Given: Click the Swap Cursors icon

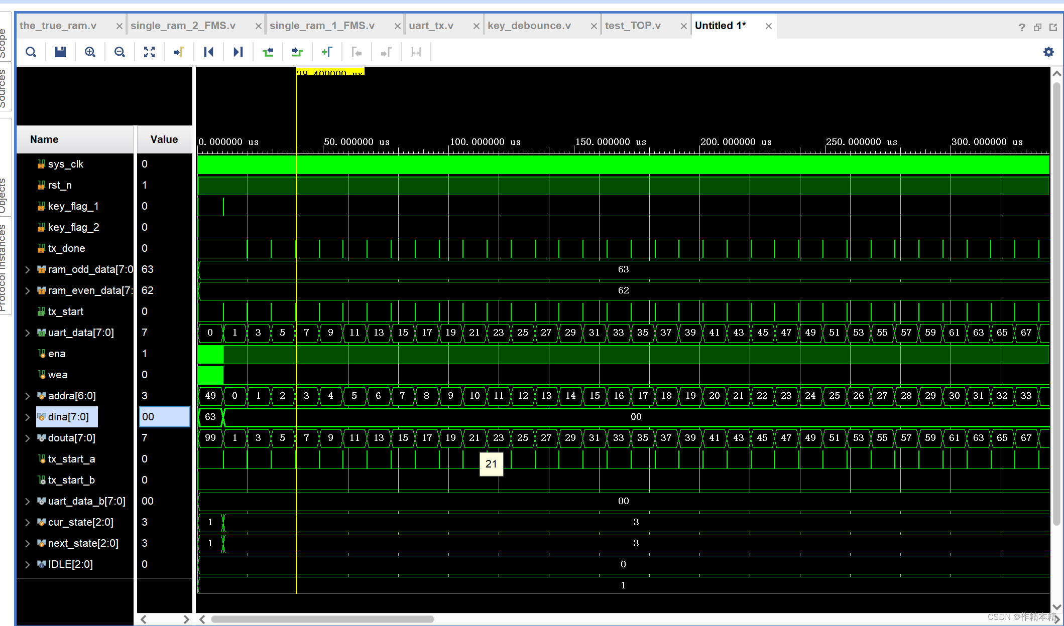Looking at the screenshot, I should point(416,52).
